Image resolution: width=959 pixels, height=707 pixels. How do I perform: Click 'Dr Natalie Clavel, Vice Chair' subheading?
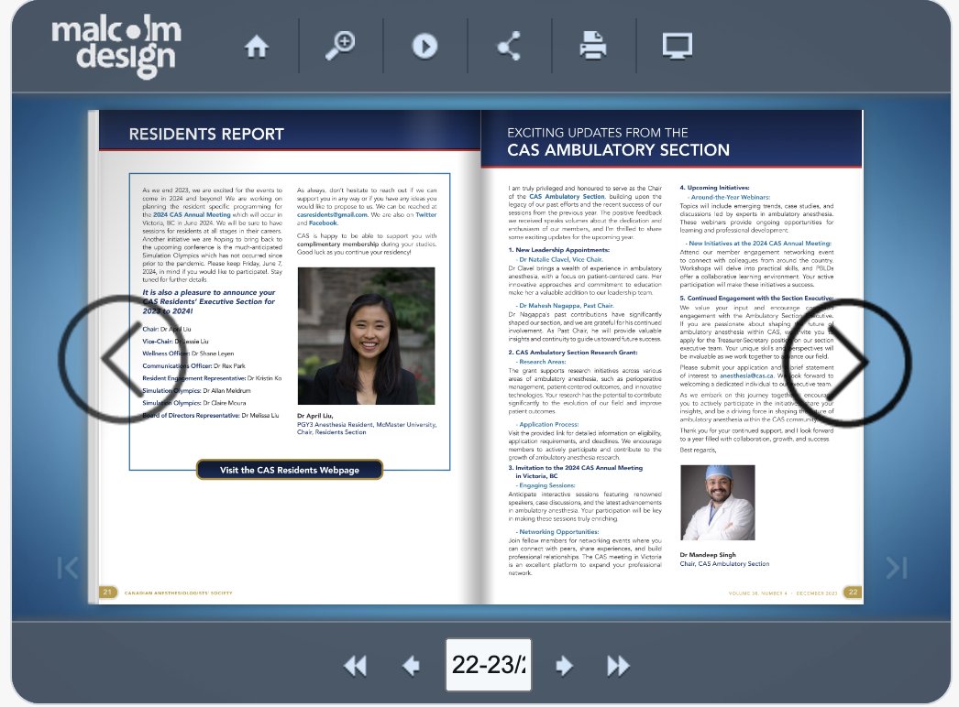click(x=559, y=259)
